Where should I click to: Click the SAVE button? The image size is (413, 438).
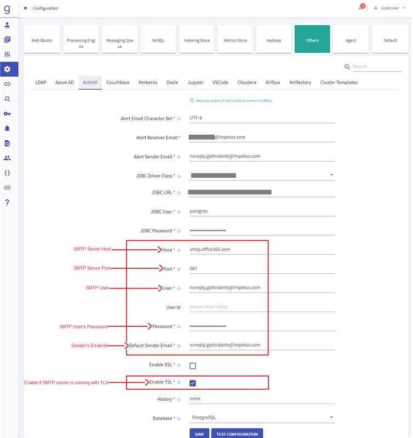coord(199,433)
